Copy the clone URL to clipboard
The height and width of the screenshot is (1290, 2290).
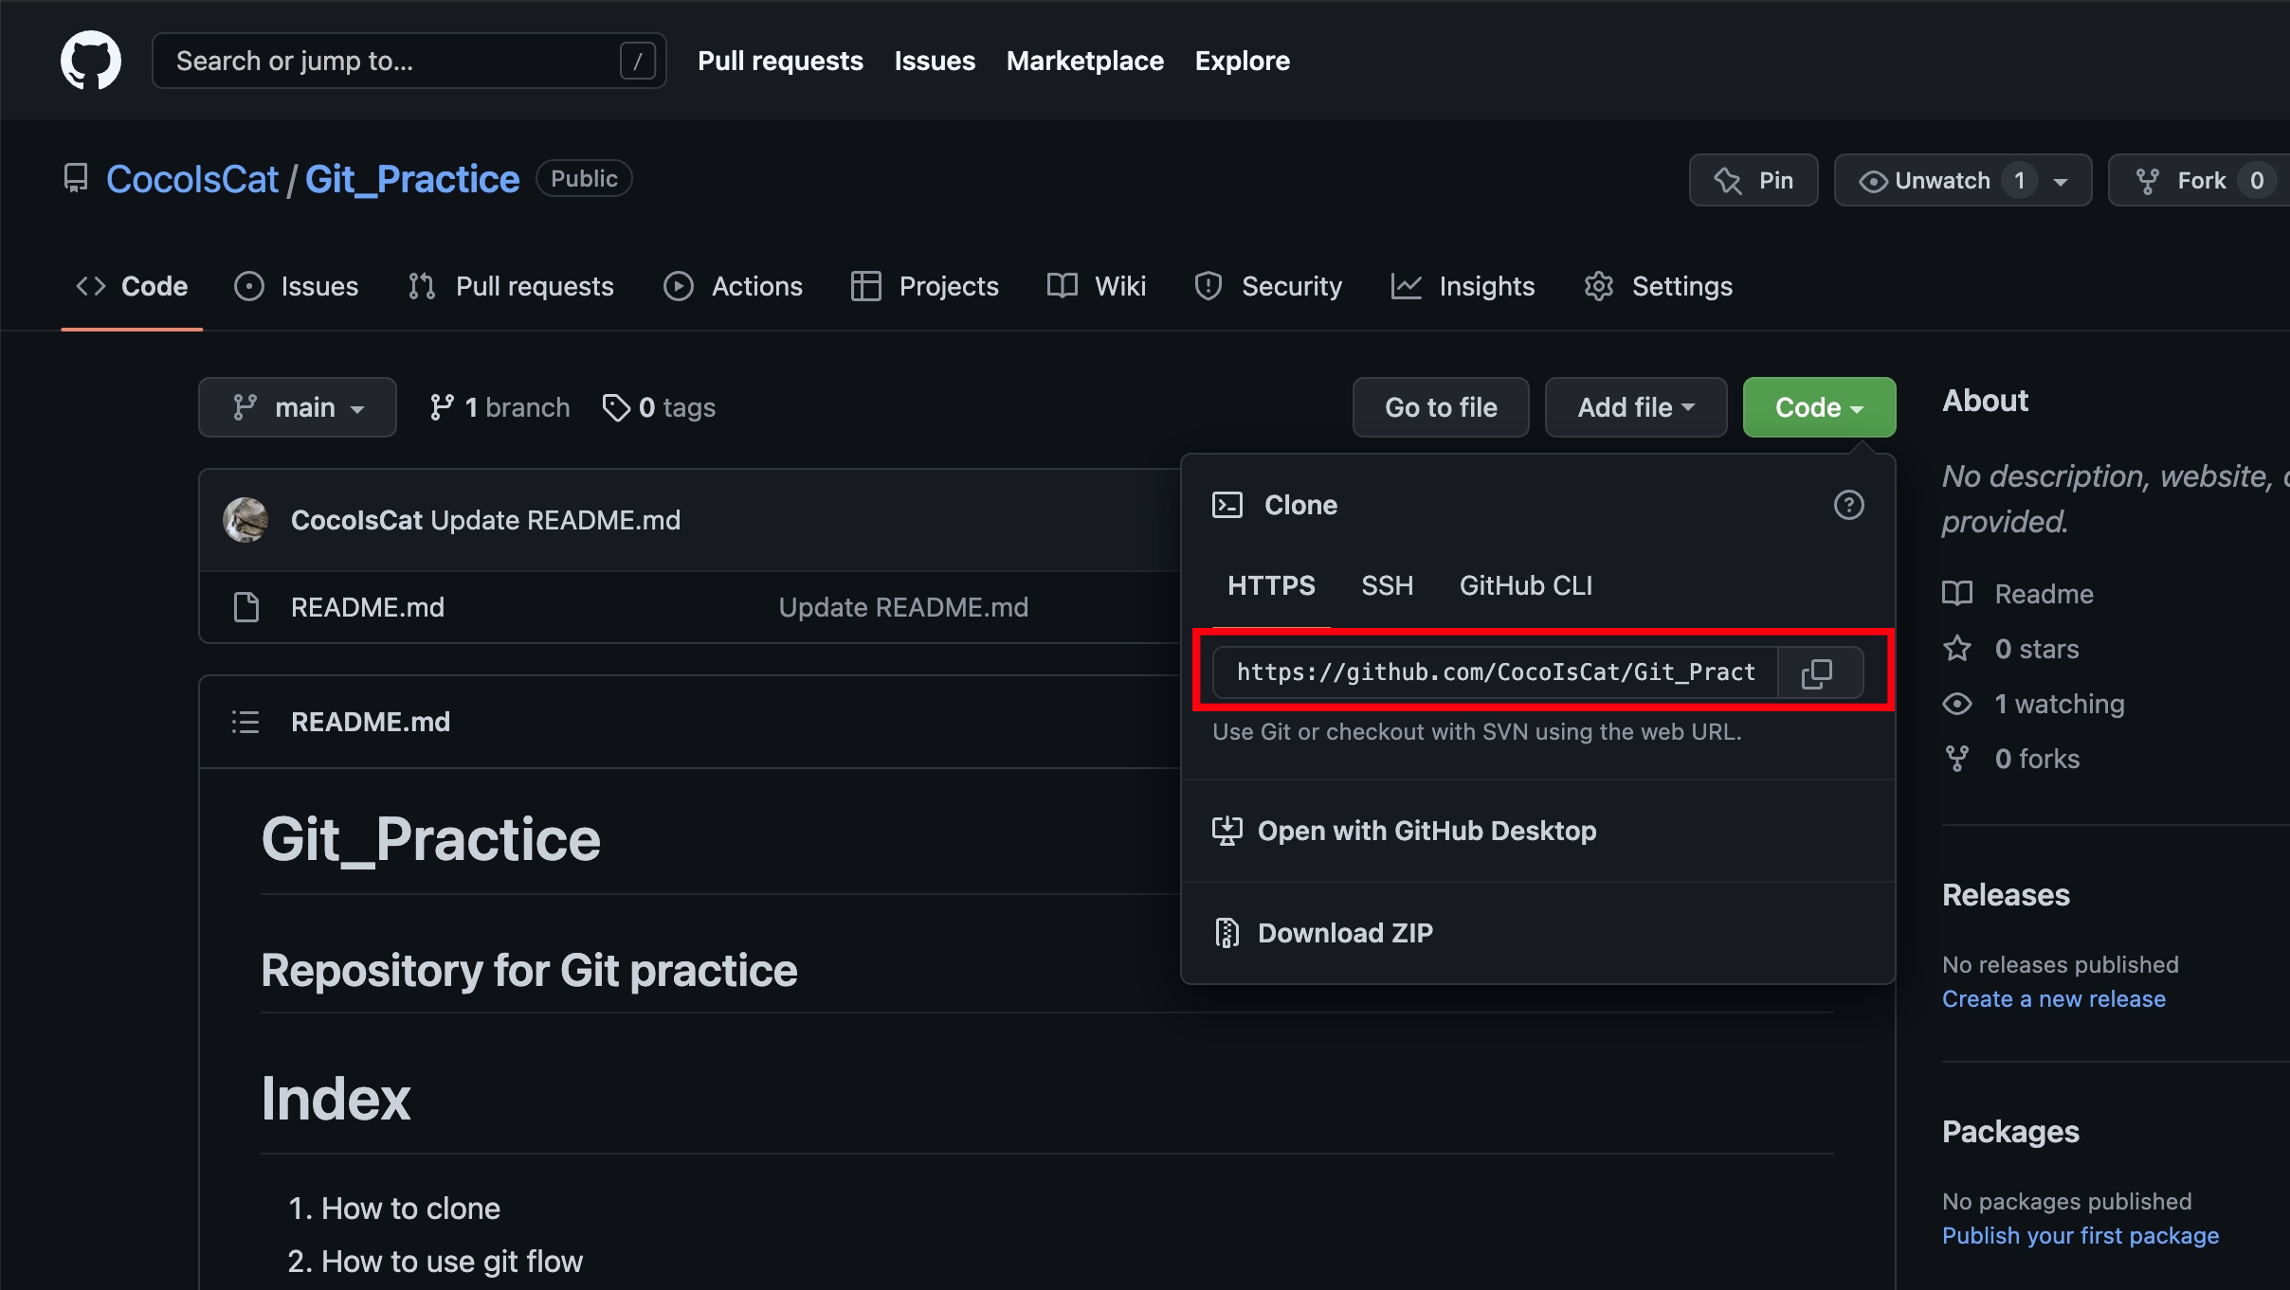[1818, 672]
